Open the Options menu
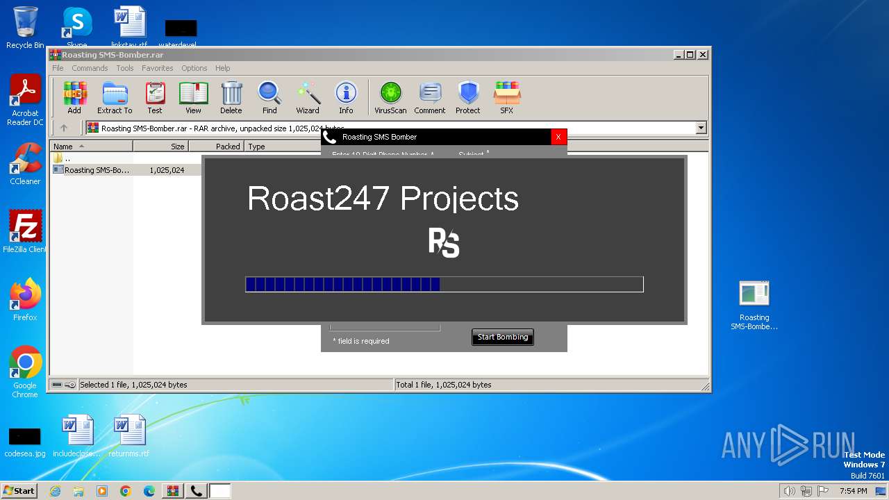 pyautogui.click(x=194, y=68)
